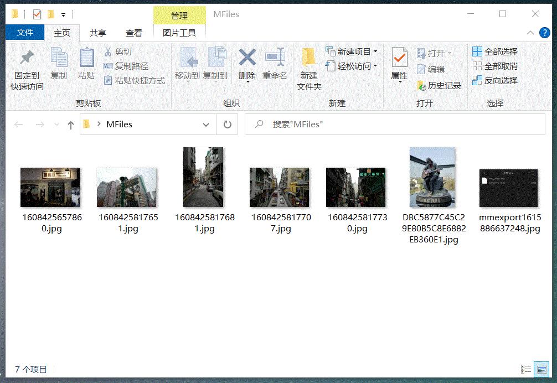Click the Paste (粘贴) clipboard icon
The width and height of the screenshot is (557, 383).
[86, 58]
